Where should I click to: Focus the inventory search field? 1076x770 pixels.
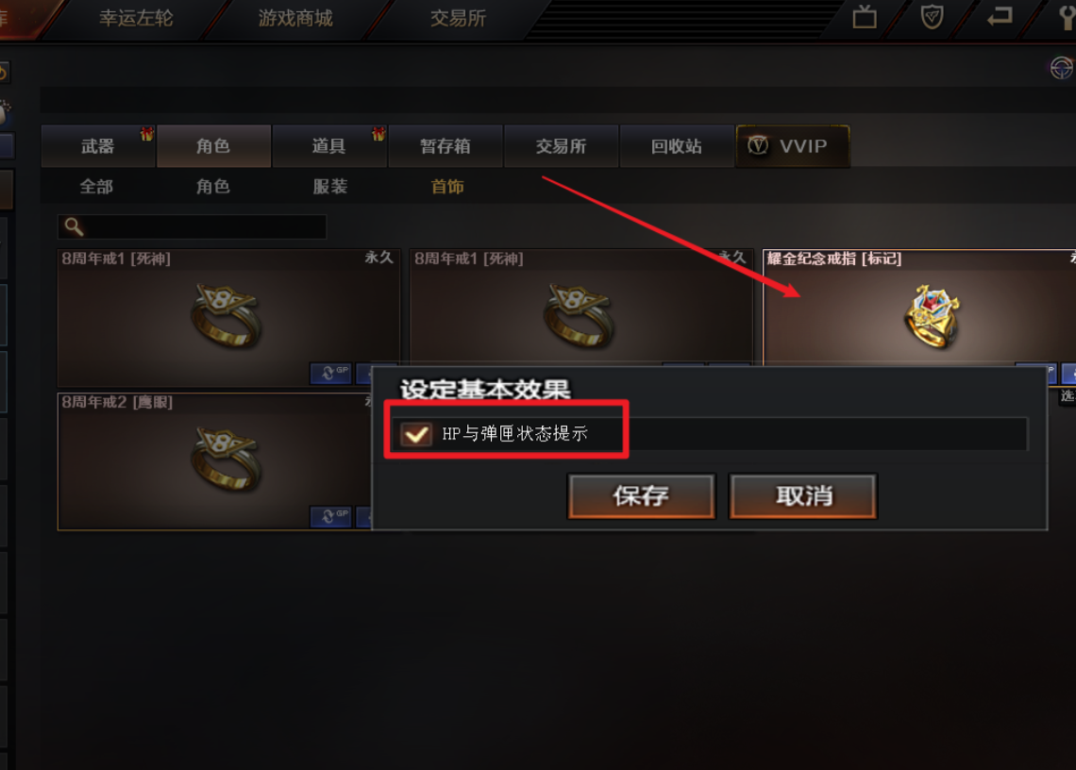193,226
